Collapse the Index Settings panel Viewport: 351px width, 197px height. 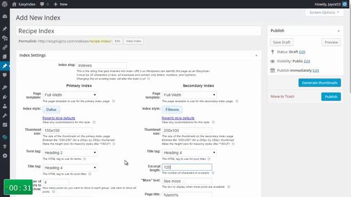pyautogui.click(x=256, y=55)
